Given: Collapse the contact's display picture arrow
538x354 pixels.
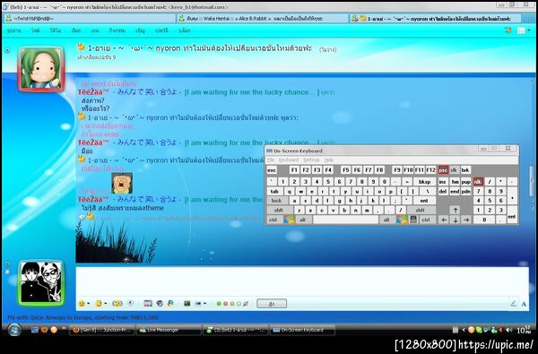Looking at the screenshot, I should point(7,50).
